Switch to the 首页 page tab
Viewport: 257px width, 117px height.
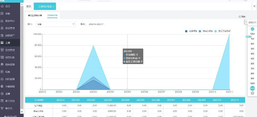point(29,6)
